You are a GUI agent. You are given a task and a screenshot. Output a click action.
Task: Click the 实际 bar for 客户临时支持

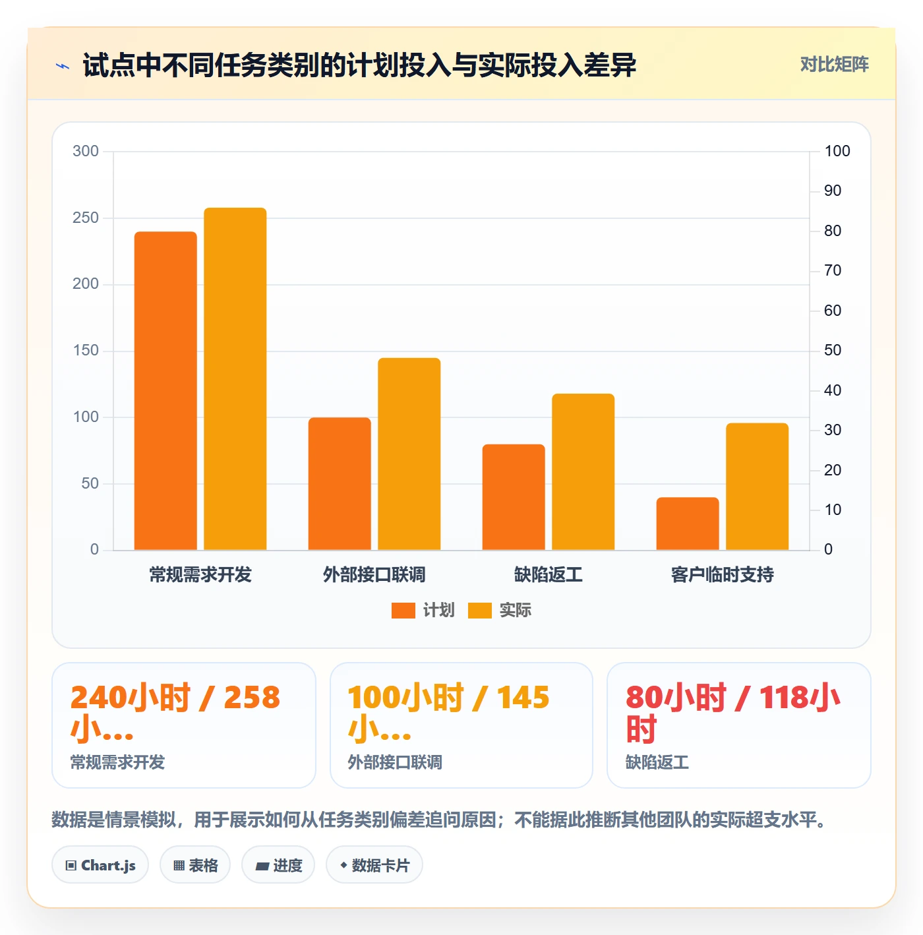tap(758, 487)
